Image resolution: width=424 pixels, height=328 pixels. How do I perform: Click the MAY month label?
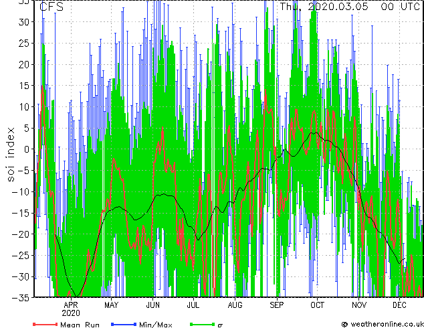[112, 305]
